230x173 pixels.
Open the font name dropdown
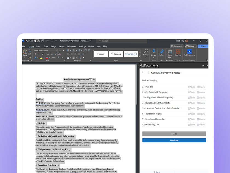(57, 51)
